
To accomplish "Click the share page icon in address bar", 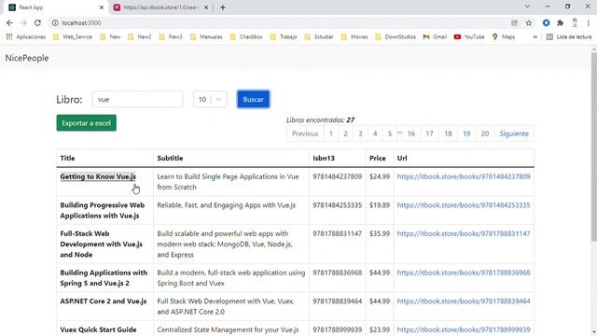I will 514,22.
